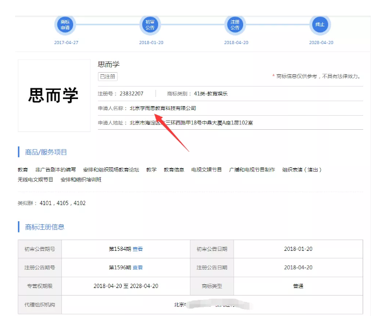This screenshot has width=375, height=316.
Task: Select the service item 安排和组织培训班
Action: point(81,179)
